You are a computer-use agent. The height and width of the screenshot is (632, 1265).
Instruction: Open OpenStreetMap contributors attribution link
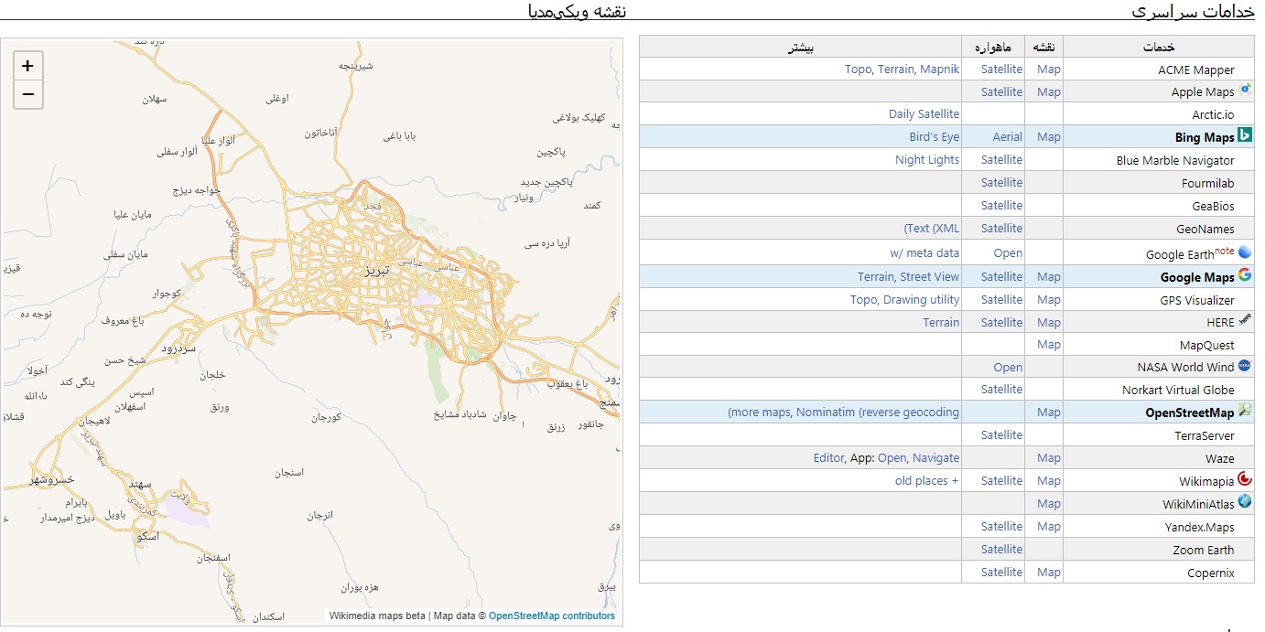click(552, 616)
